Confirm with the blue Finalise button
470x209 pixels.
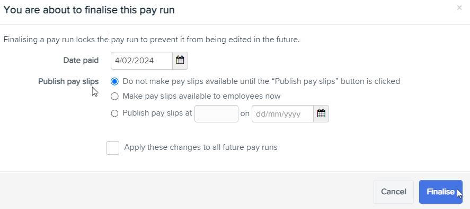[441, 192]
